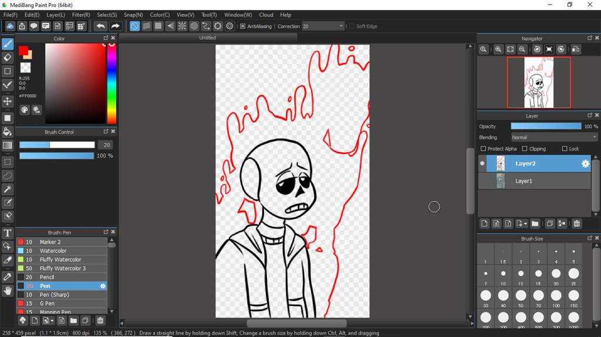This screenshot has width=601, height=337.
Task: Select Fluffy Watercolor 3 brush
Action: 62,268
